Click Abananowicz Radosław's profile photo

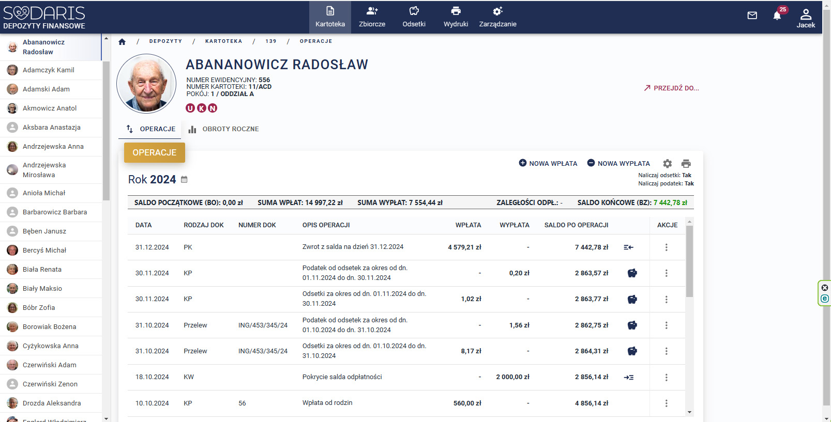click(147, 84)
